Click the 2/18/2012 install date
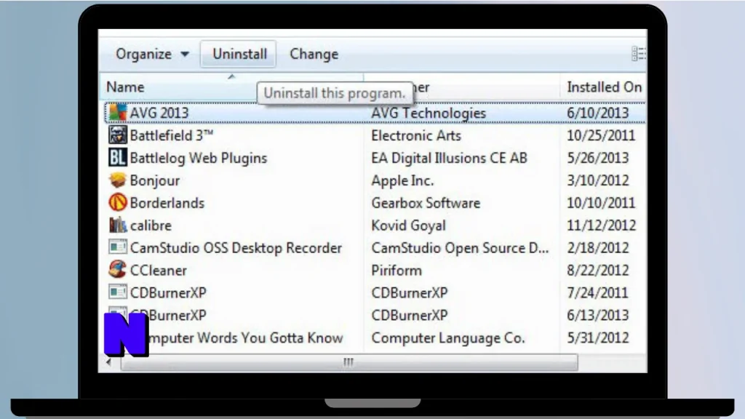Screen dimensions: 745x419 [598, 248]
